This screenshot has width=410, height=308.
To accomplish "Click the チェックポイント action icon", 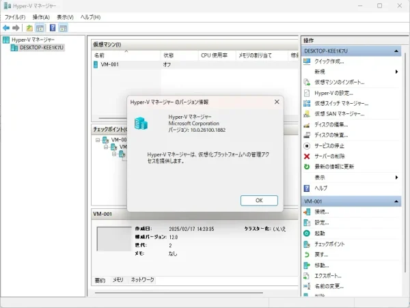I will (307, 244).
